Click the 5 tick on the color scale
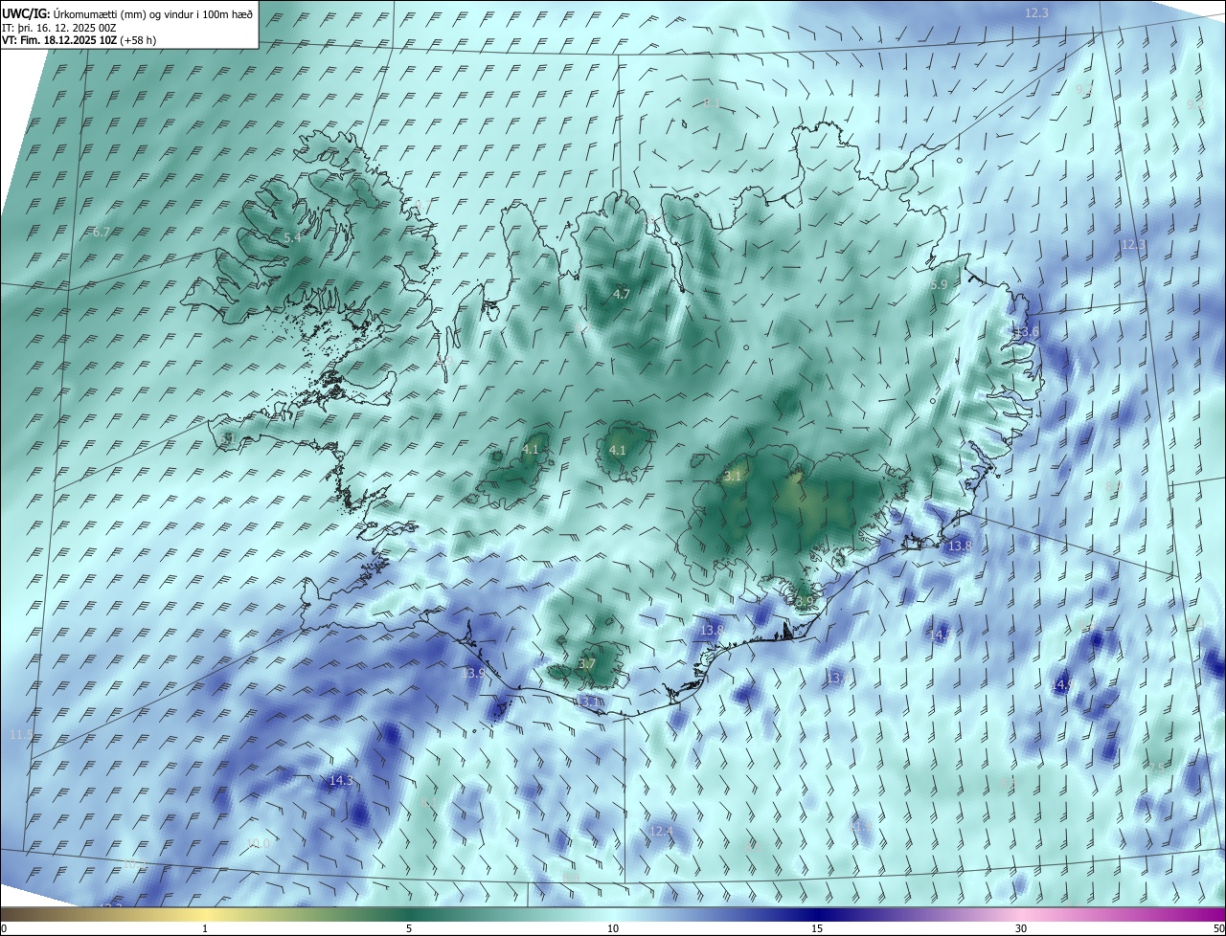The image size is (1226, 936). (x=409, y=928)
